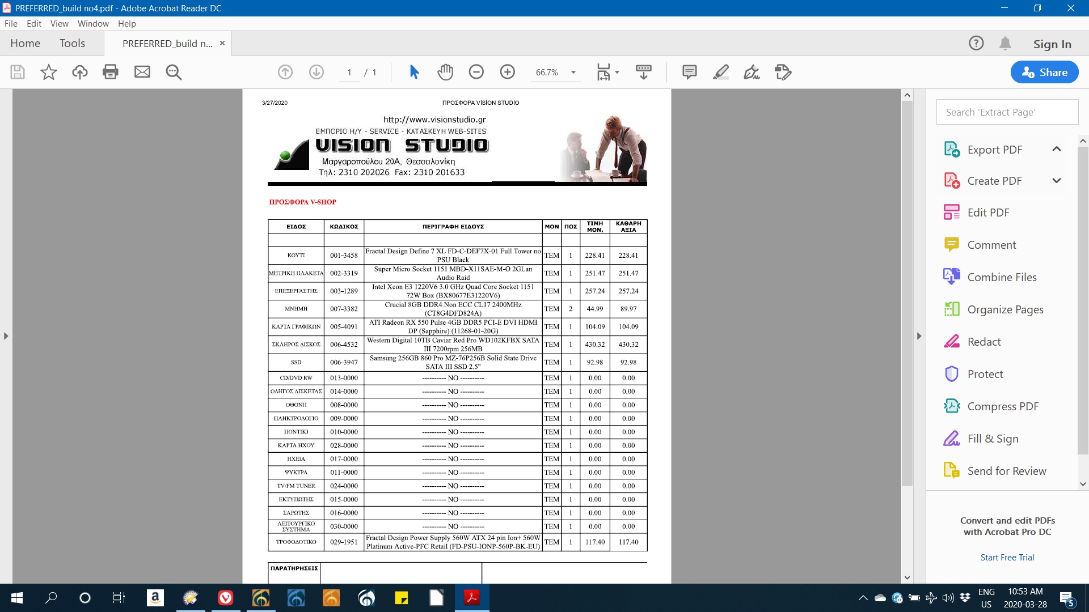1089x612 pixels.
Task: Send the file by email icon
Action: [x=142, y=72]
